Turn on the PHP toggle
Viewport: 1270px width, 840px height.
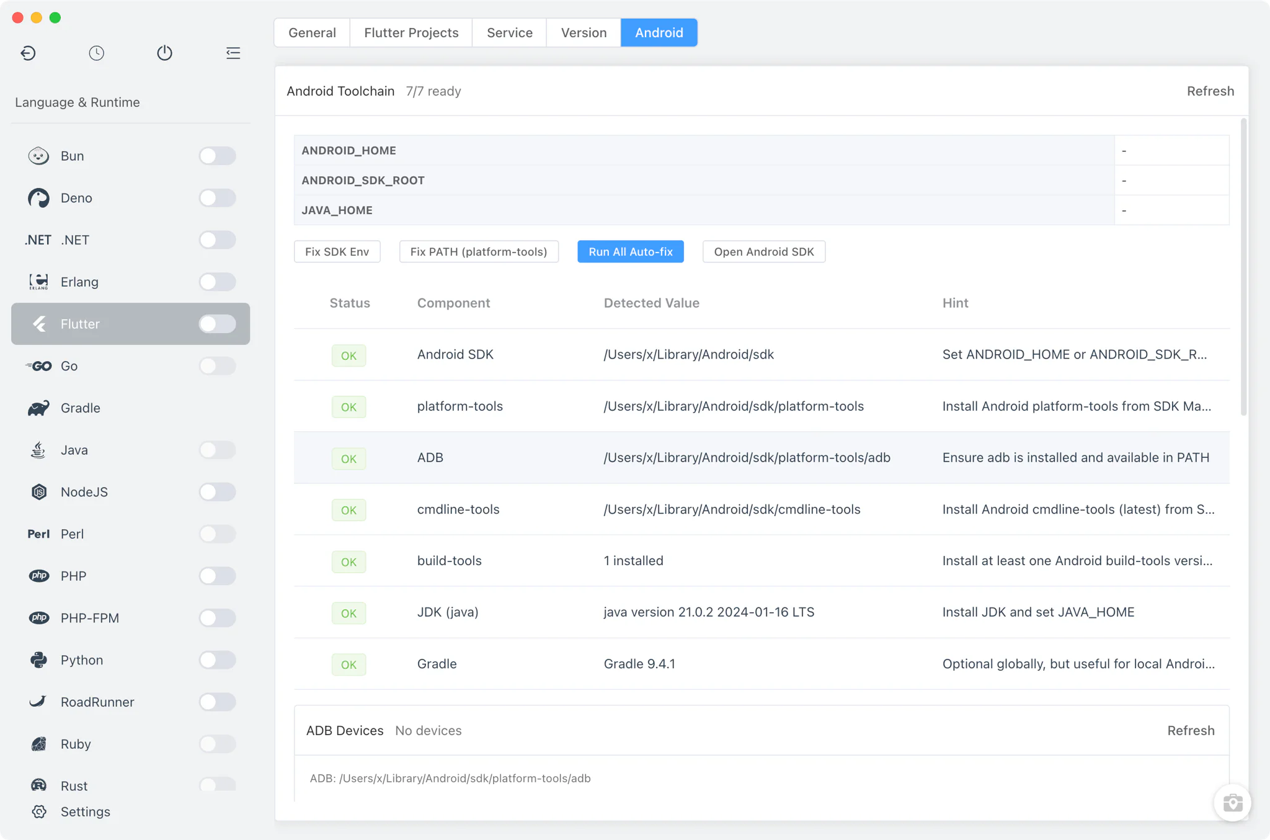pos(217,576)
